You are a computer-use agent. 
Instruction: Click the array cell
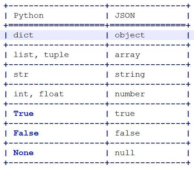127,55
